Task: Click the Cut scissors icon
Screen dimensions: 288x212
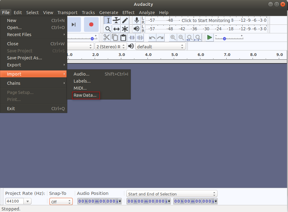Action: 107,38
